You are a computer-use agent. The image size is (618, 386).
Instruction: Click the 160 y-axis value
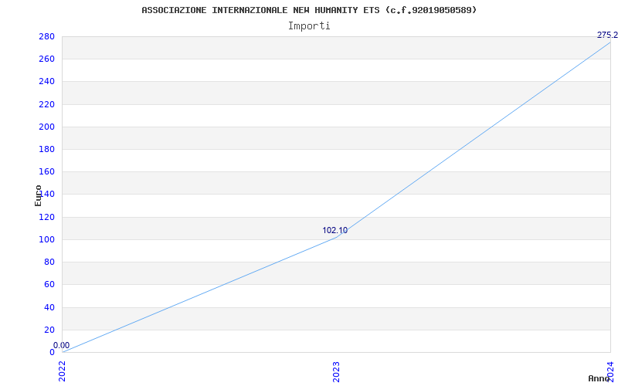pos(46,171)
